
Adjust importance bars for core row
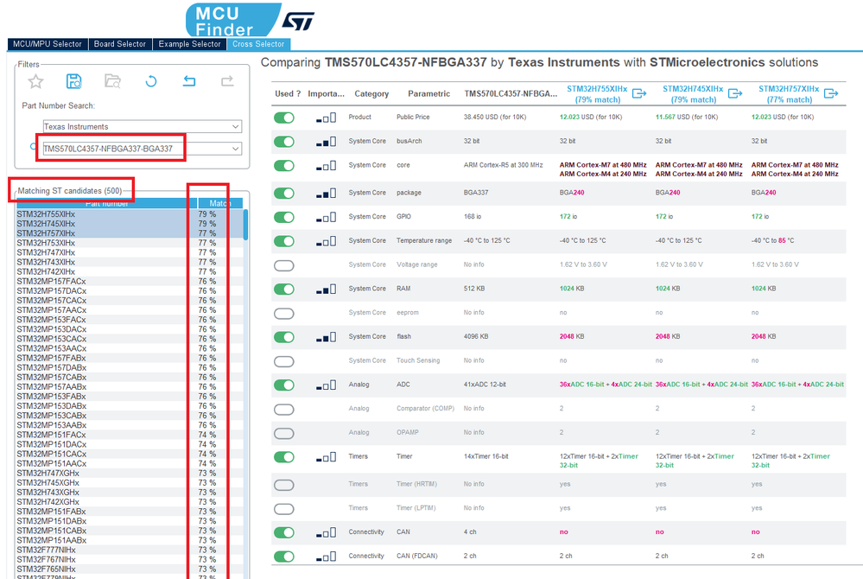pos(326,166)
